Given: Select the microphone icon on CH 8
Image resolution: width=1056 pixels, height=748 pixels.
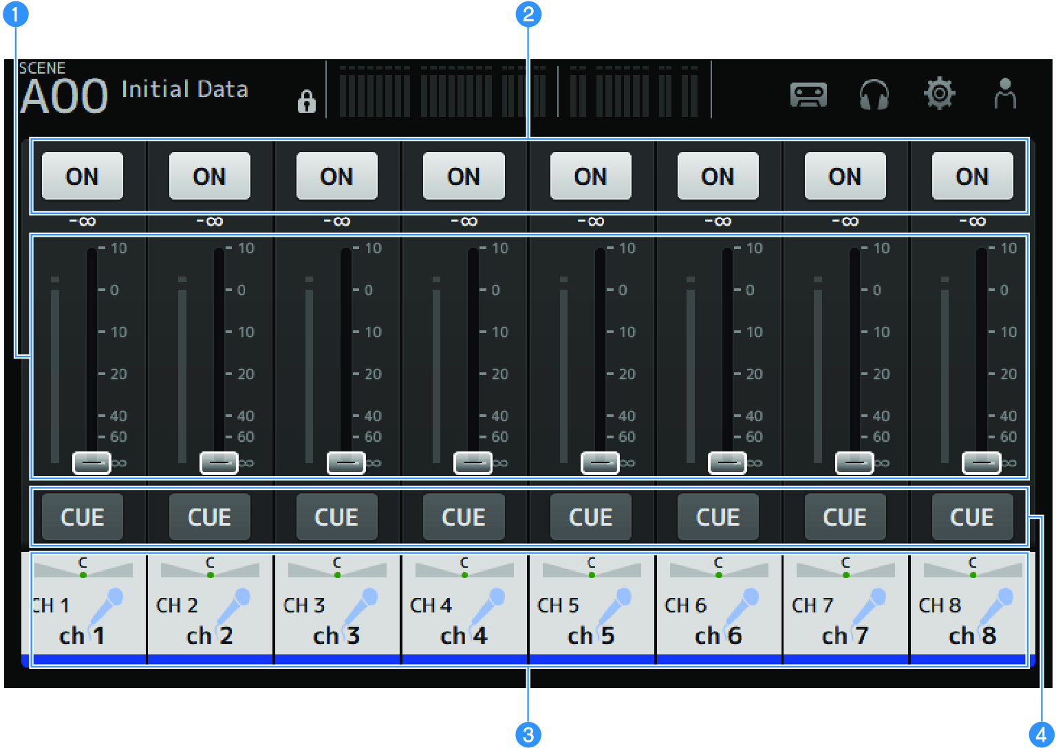Looking at the screenshot, I should click(995, 608).
